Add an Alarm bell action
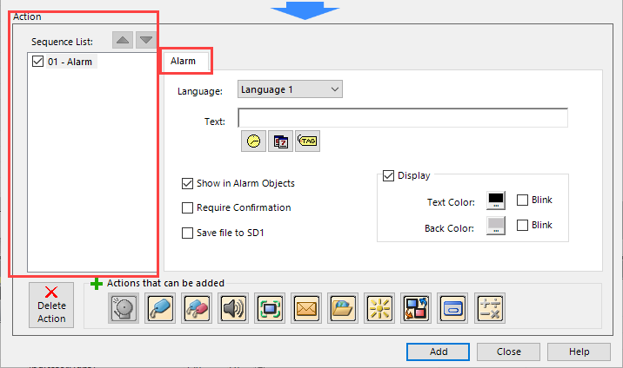 pos(124,308)
